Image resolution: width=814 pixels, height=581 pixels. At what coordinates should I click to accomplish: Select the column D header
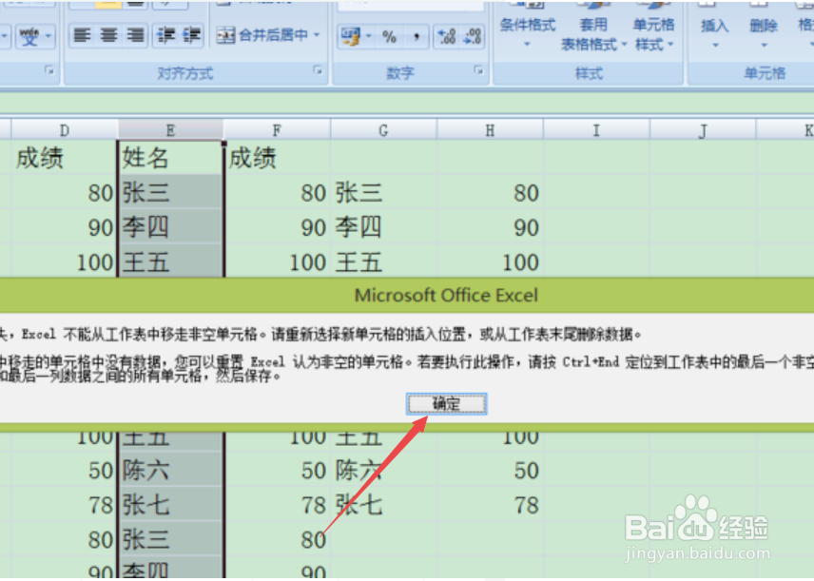point(65,130)
